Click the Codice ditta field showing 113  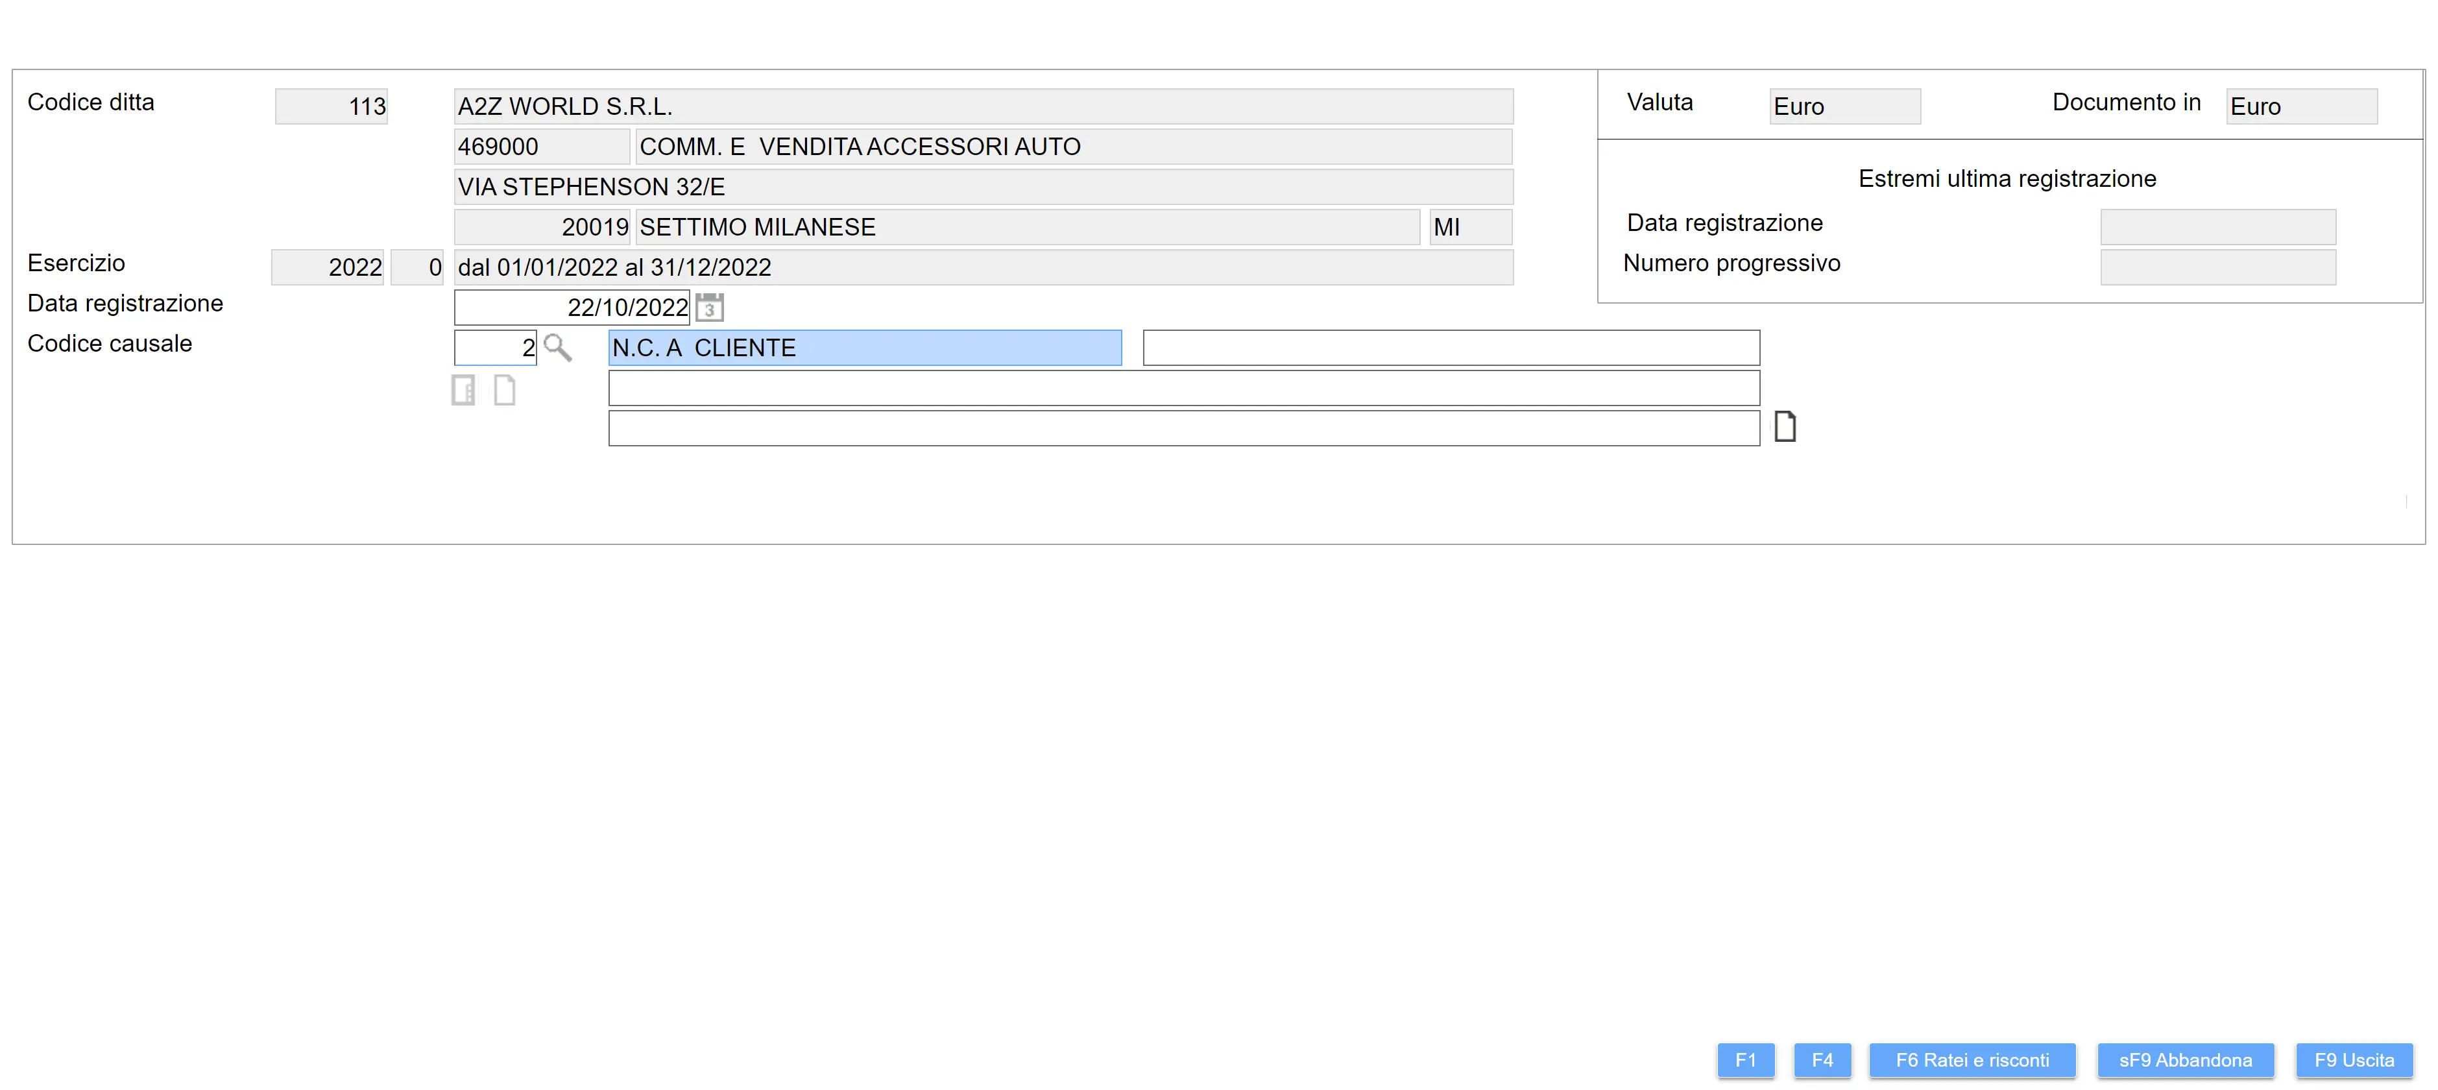click(x=332, y=107)
